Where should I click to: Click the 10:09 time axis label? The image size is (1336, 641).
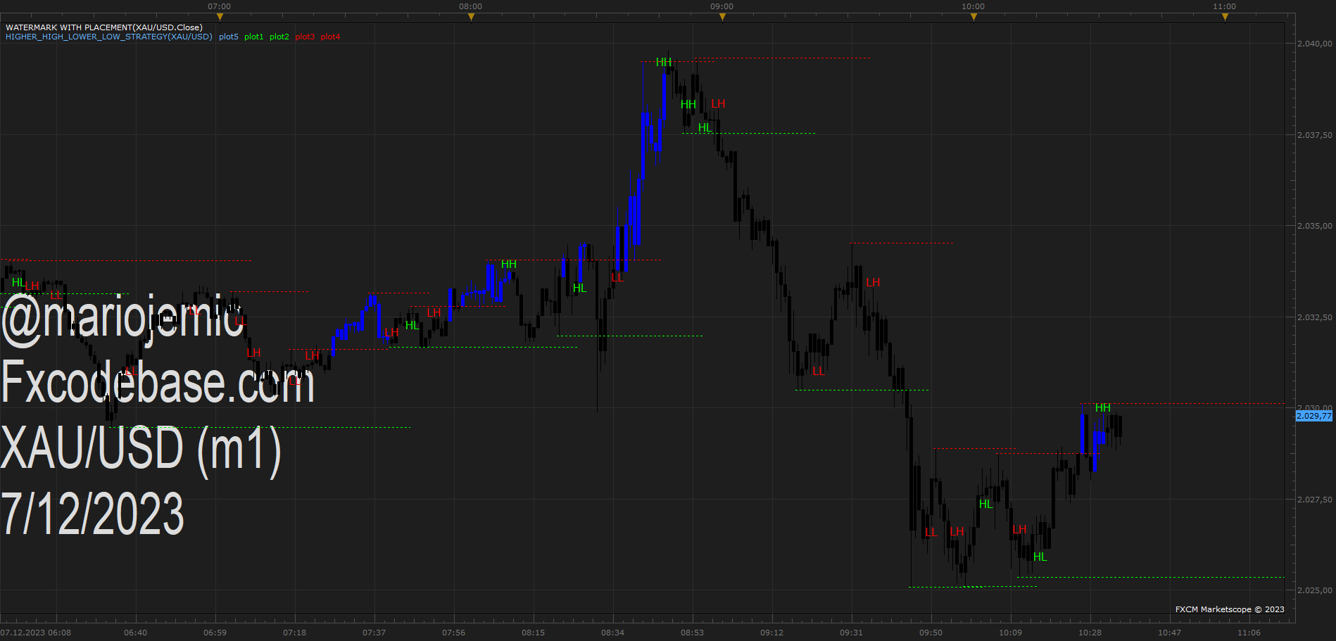click(1011, 633)
